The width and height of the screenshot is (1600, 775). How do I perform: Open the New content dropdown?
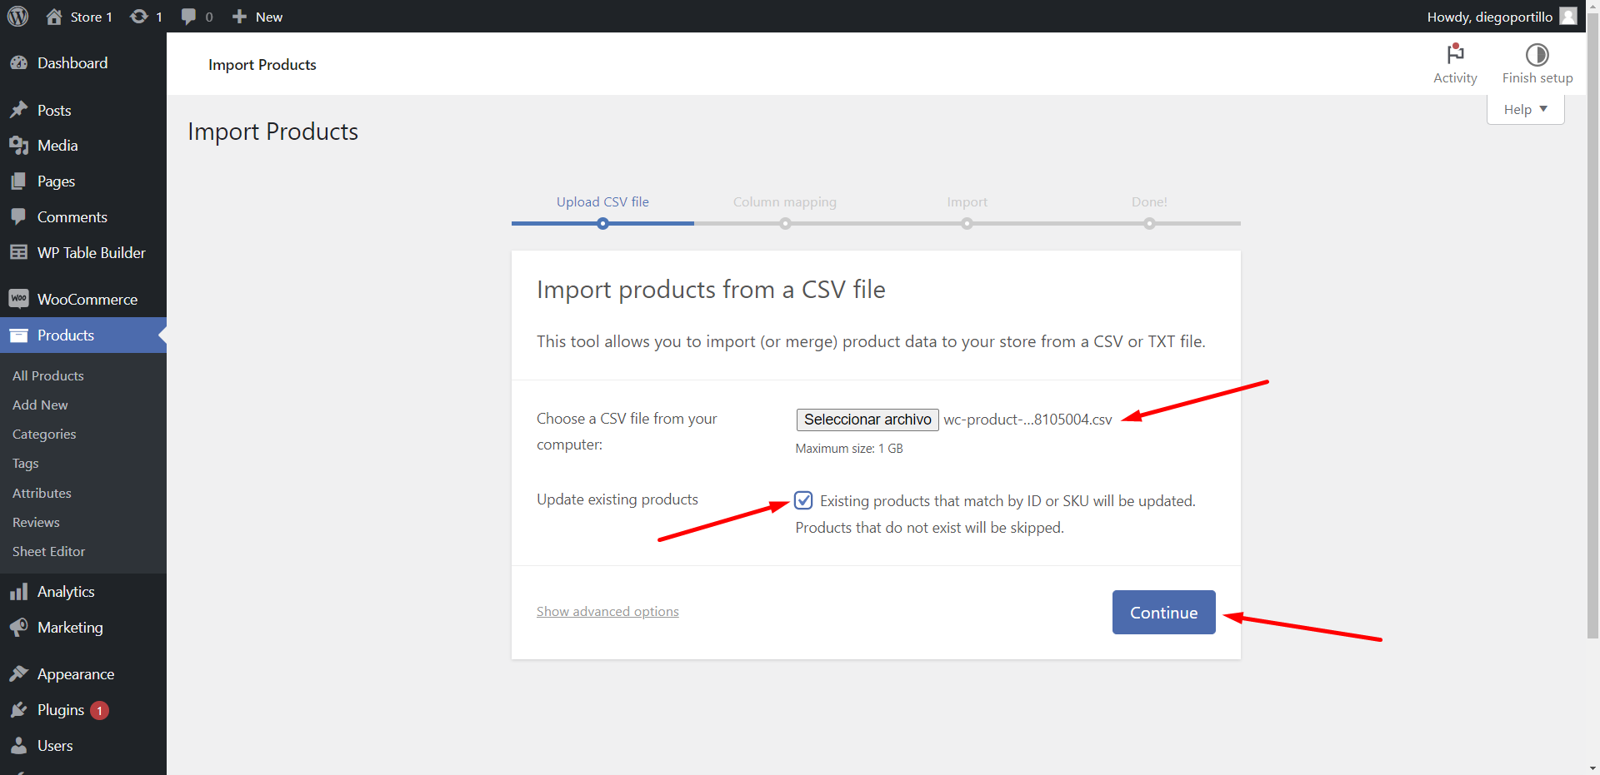click(257, 17)
